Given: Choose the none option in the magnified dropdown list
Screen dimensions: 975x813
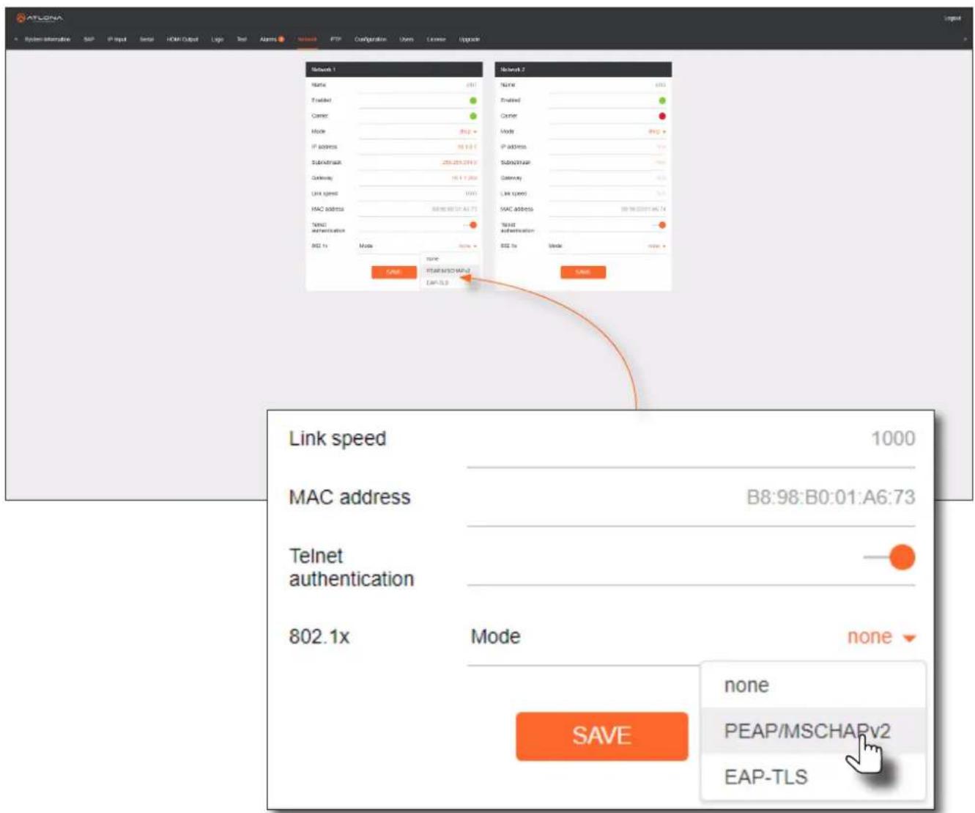Looking at the screenshot, I should click(813, 685).
